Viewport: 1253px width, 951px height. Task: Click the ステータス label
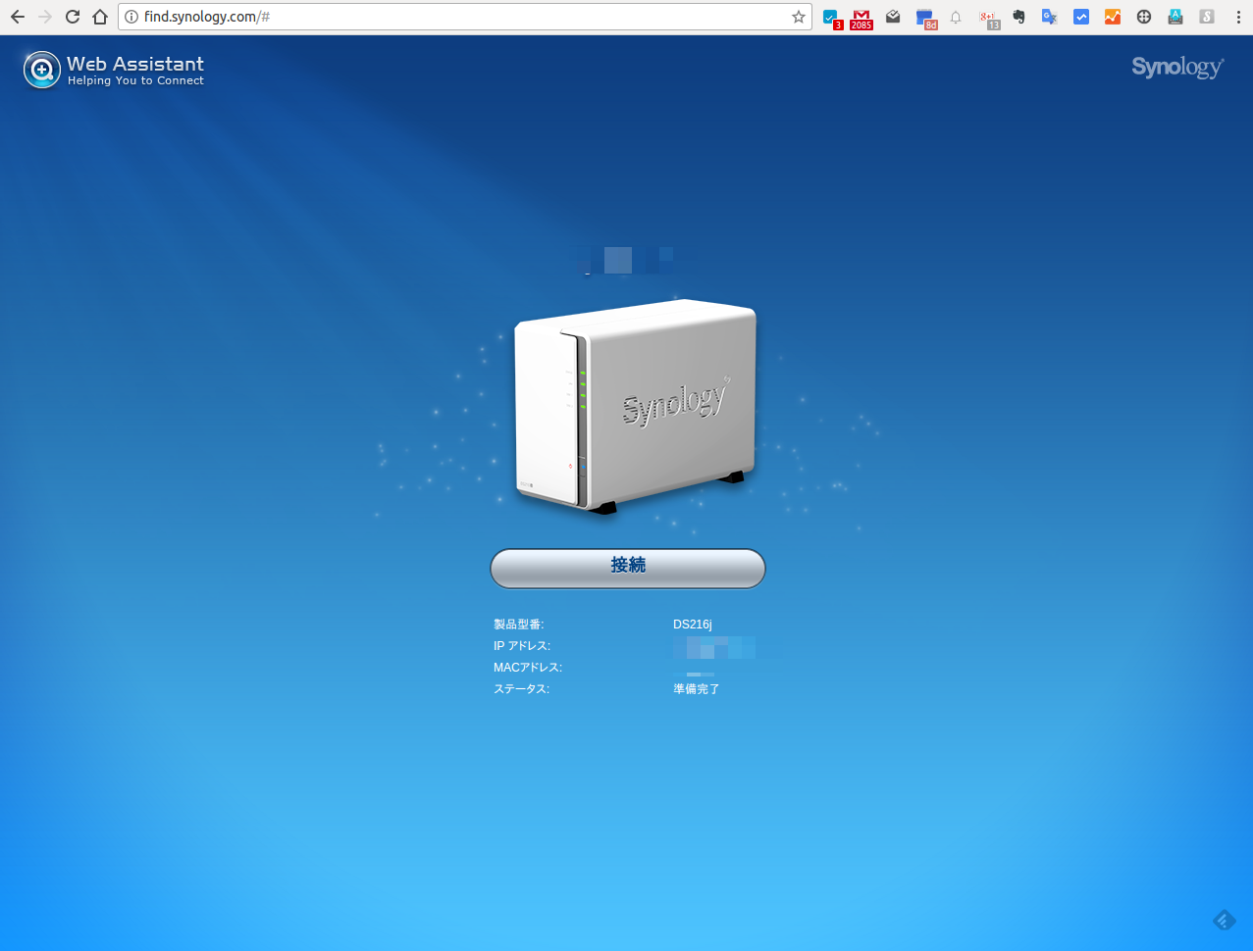521,689
